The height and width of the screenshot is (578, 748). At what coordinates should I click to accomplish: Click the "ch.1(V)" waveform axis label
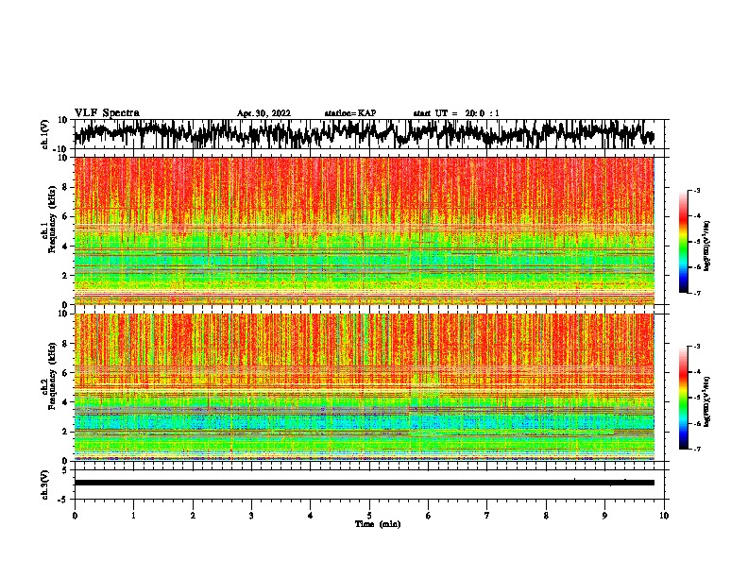pyautogui.click(x=45, y=134)
